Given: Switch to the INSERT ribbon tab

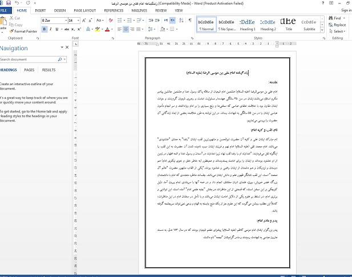Looking at the screenshot, I should pos(41,10).
